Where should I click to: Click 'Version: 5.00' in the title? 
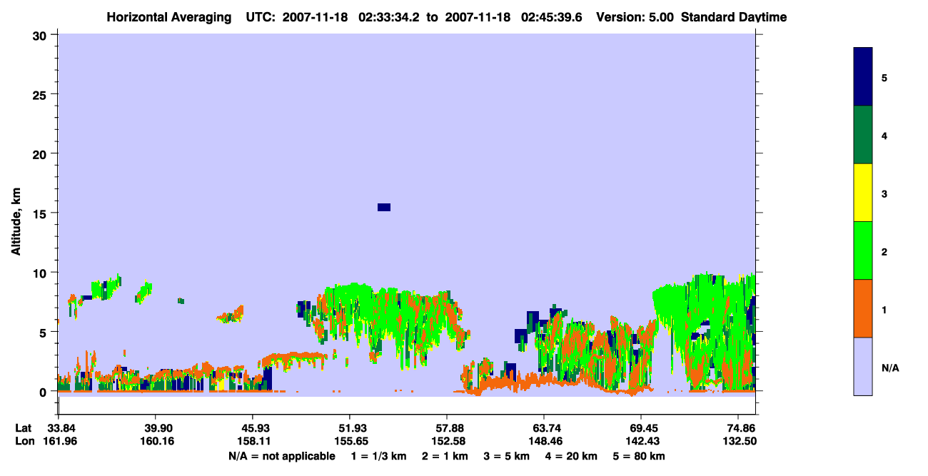(x=635, y=17)
